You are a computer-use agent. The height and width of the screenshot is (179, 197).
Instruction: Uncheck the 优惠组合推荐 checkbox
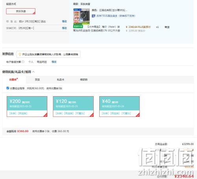(x=8, y=88)
